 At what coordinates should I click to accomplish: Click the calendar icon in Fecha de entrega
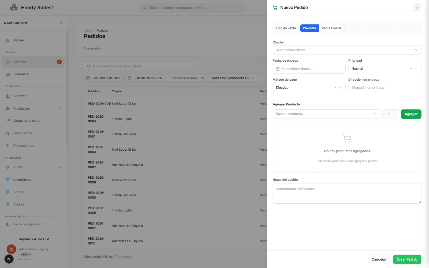click(x=278, y=69)
